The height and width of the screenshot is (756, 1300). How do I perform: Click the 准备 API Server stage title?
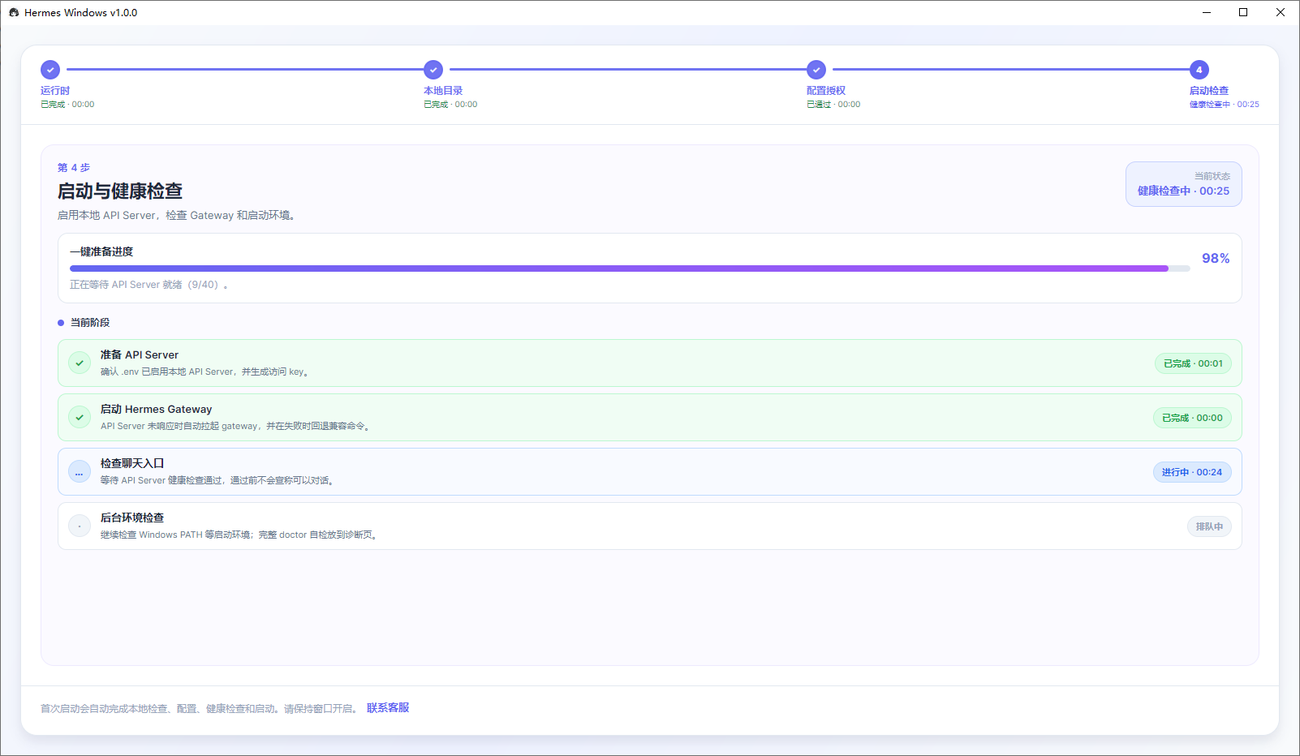140,354
